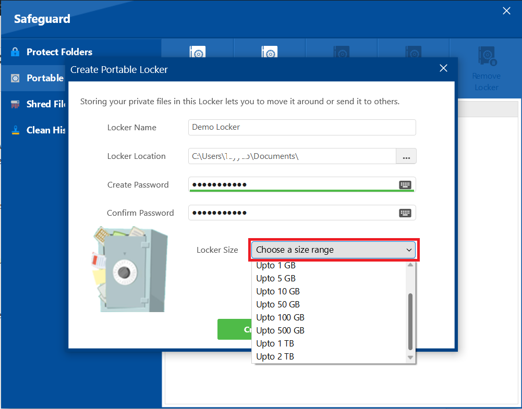
Task: Browse for locker location with ellipsis button
Action: click(x=406, y=156)
